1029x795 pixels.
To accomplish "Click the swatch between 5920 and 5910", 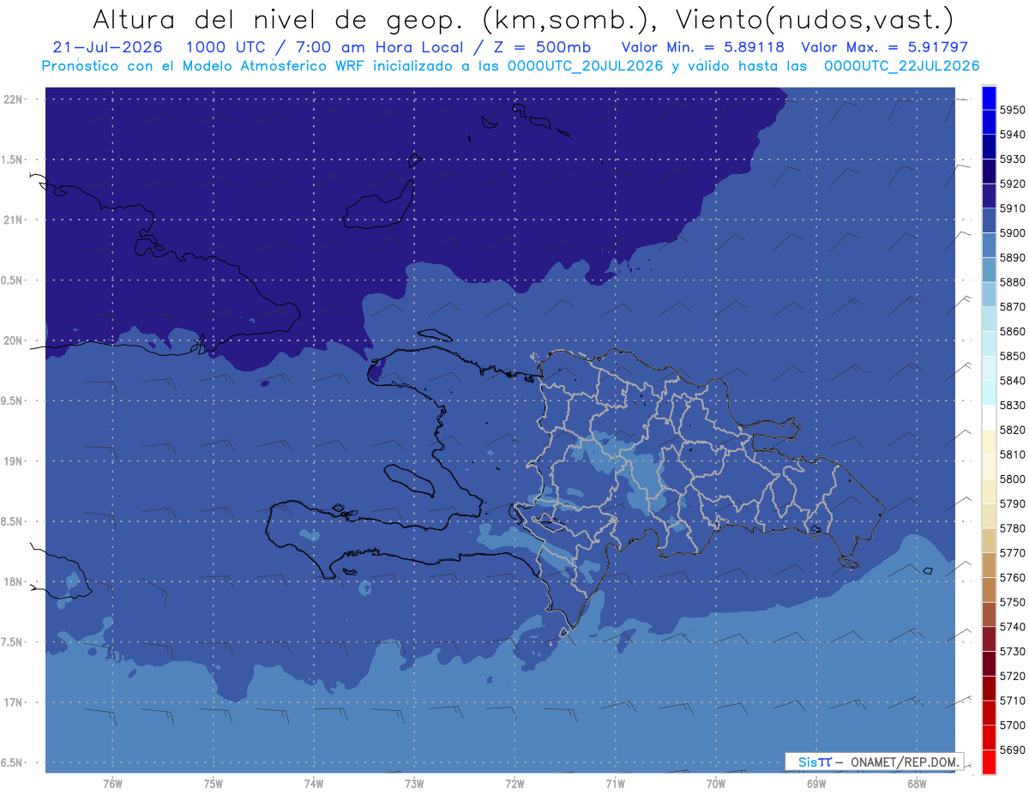I will pos(989,196).
